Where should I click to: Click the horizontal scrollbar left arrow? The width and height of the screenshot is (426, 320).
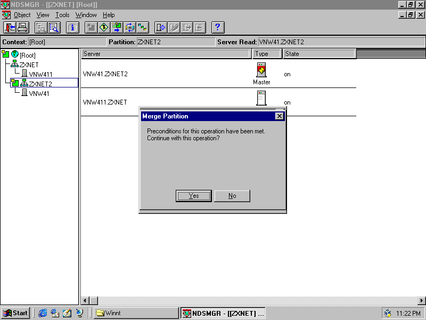pos(85,301)
